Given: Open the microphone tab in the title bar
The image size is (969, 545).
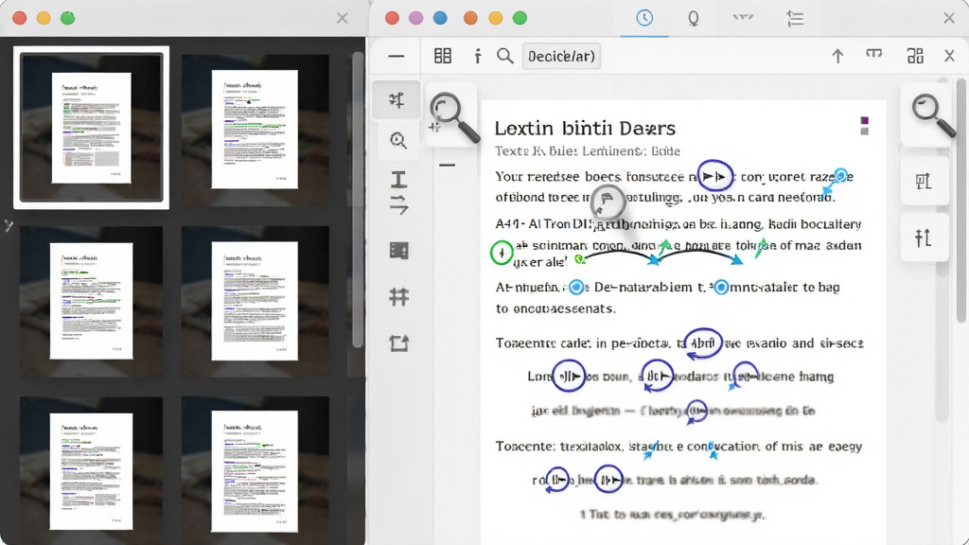Looking at the screenshot, I should tap(694, 19).
